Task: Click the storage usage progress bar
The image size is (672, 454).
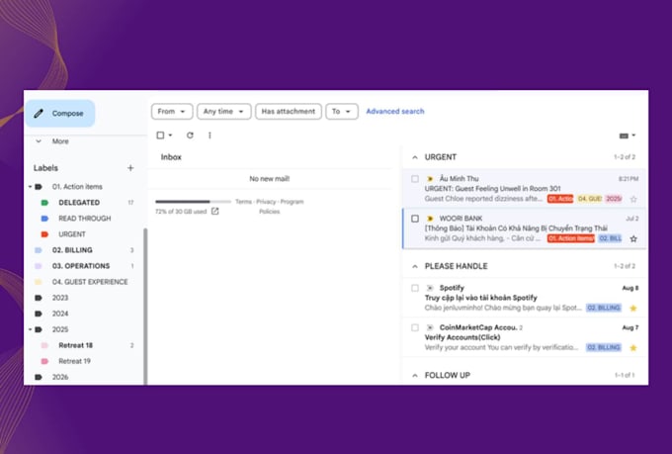Action: tap(194, 201)
